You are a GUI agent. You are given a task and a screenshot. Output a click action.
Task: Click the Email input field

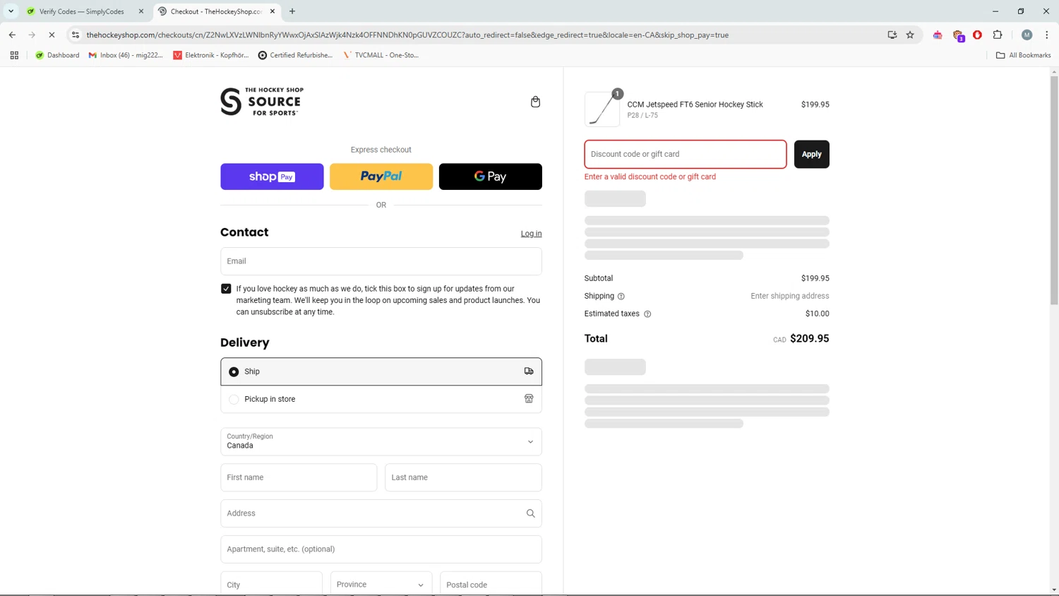click(x=381, y=261)
